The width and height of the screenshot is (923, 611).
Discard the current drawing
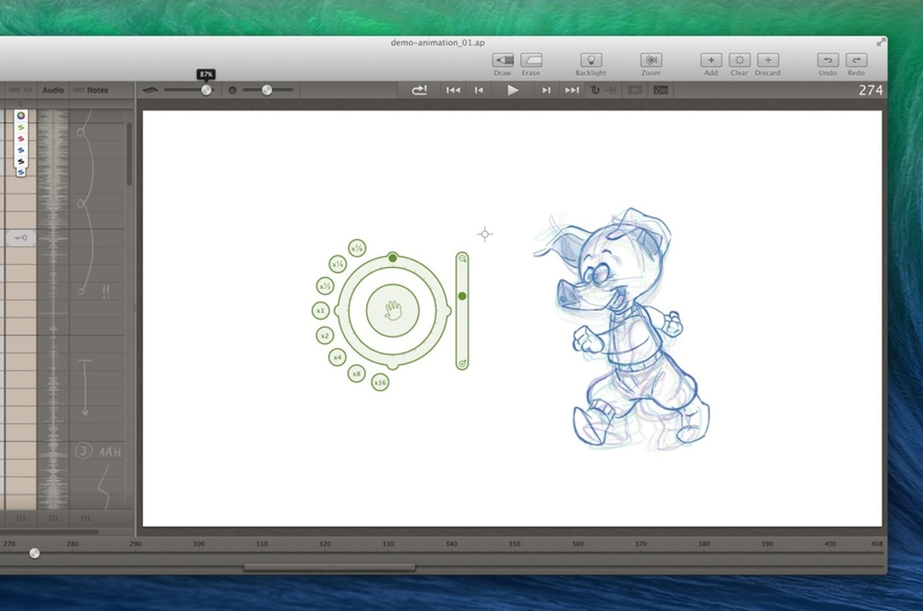(768, 60)
